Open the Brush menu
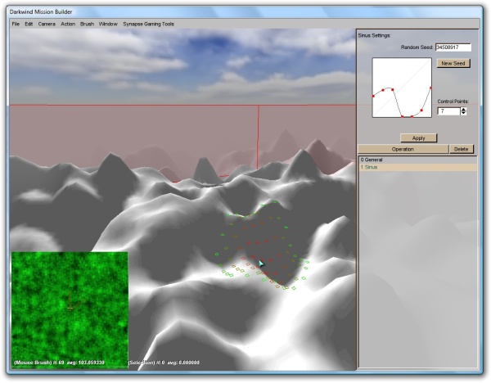Viewport: 491px width, 383px height. click(87, 24)
